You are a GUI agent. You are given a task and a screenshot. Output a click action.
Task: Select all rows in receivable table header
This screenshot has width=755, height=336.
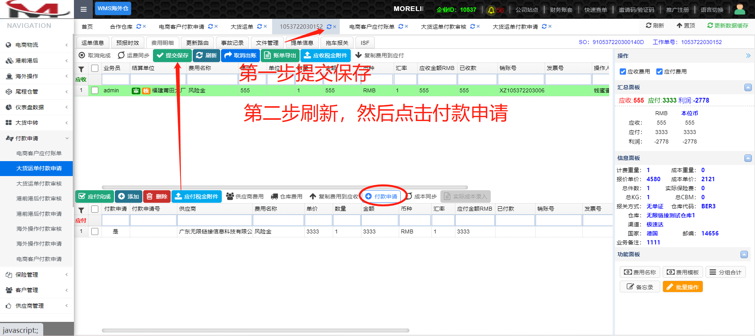pos(95,68)
